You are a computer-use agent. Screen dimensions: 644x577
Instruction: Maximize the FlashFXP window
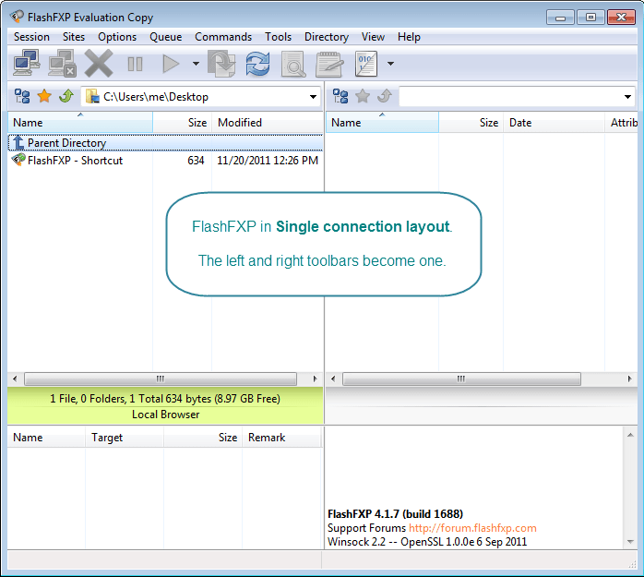[x=590, y=18]
